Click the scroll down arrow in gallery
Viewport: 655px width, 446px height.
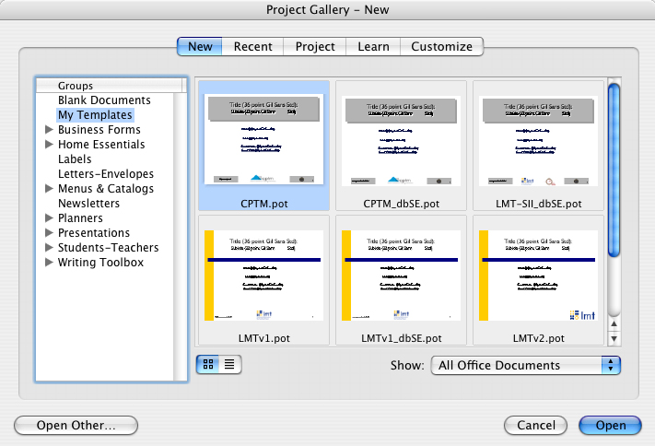click(x=614, y=339)
